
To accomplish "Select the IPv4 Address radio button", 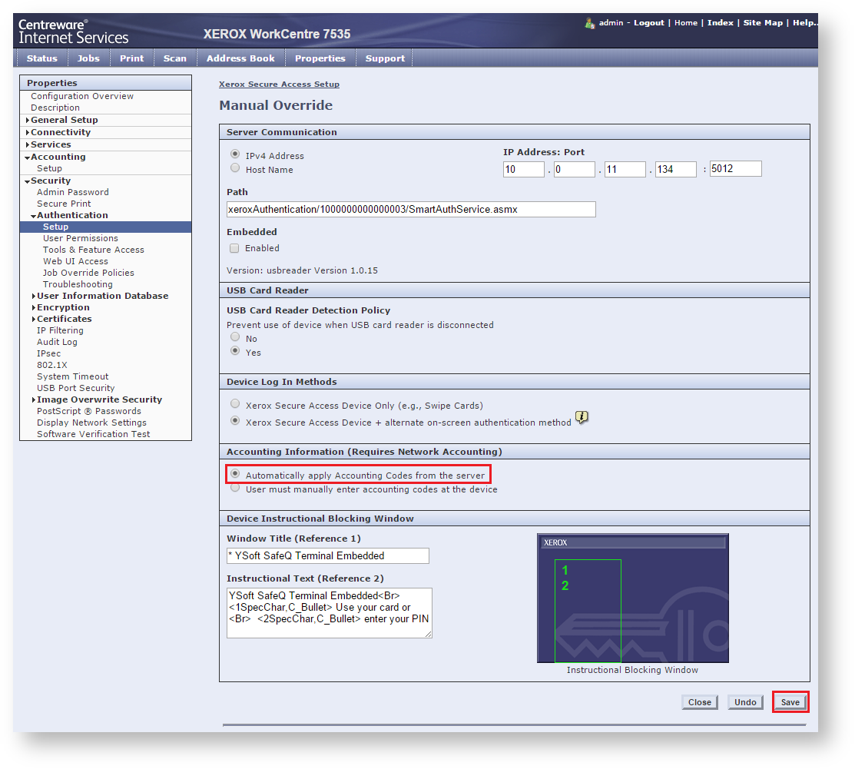I will coord(235,154).
